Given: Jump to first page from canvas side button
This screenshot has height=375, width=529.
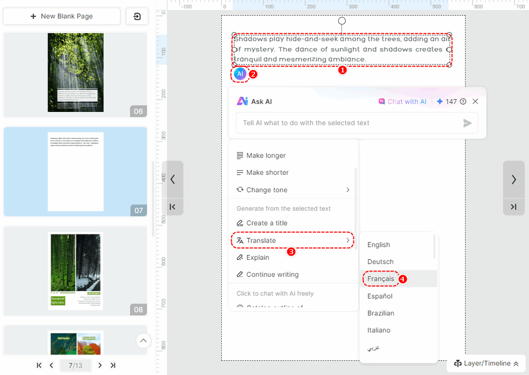Looking at the screenshot, I should pyautogui.click(x=172, y=207).
